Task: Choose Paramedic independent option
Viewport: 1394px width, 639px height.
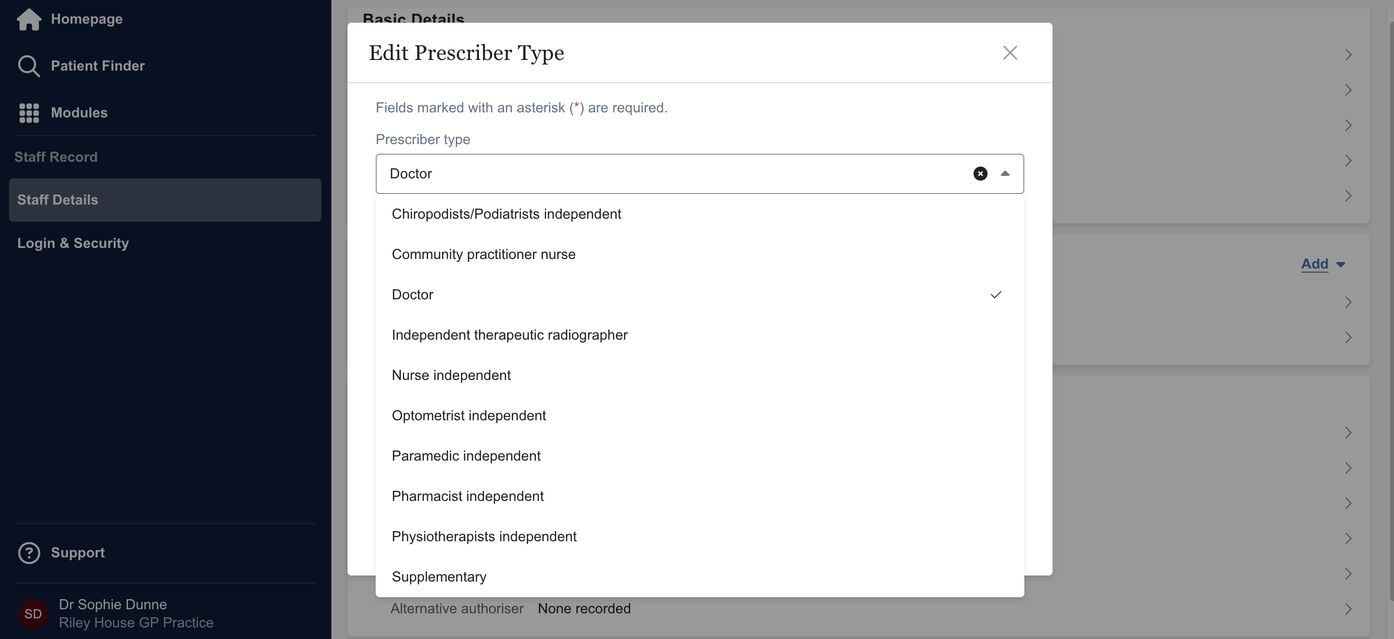Action: (466, 456)
